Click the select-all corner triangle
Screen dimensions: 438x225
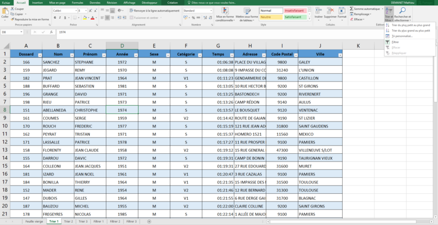(6, 46)
